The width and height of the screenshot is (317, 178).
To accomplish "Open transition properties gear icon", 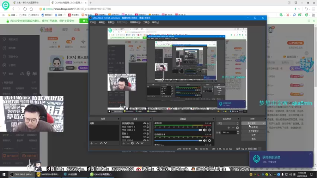I will click(237, 128).
